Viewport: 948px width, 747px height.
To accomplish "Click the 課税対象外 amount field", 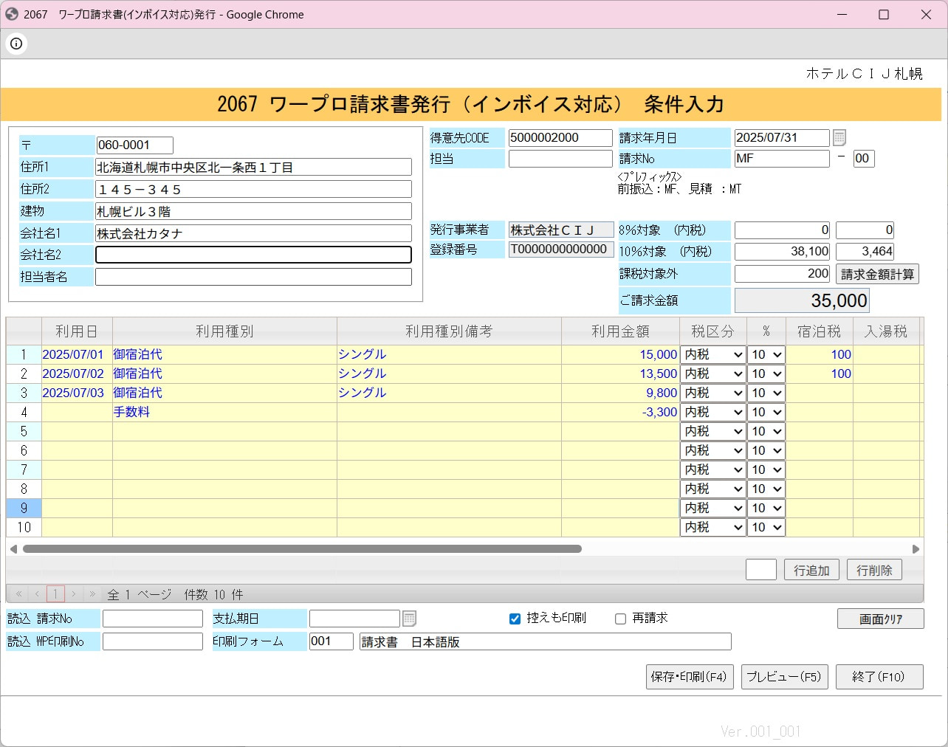I will pos(782,274).
